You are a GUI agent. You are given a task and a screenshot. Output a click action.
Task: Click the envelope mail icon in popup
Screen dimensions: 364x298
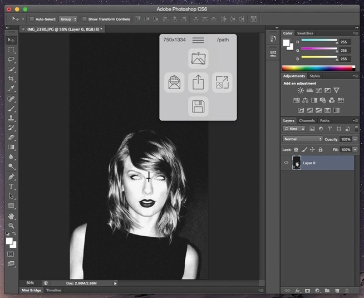coord(174,82)
